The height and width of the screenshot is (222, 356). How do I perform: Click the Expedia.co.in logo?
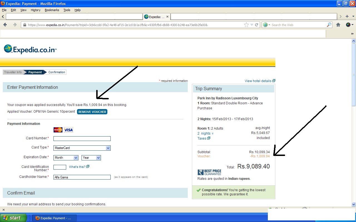(30, 49)
